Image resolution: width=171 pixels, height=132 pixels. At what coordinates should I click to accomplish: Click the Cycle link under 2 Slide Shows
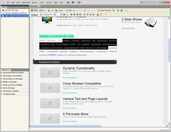[124, 28]
